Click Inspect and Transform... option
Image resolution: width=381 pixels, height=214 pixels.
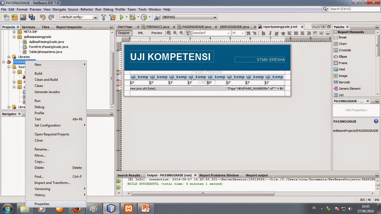pos(56,183)
